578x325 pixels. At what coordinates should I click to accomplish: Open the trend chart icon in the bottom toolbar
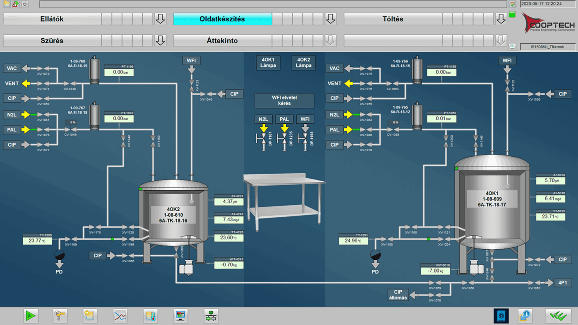coord(120,316)
